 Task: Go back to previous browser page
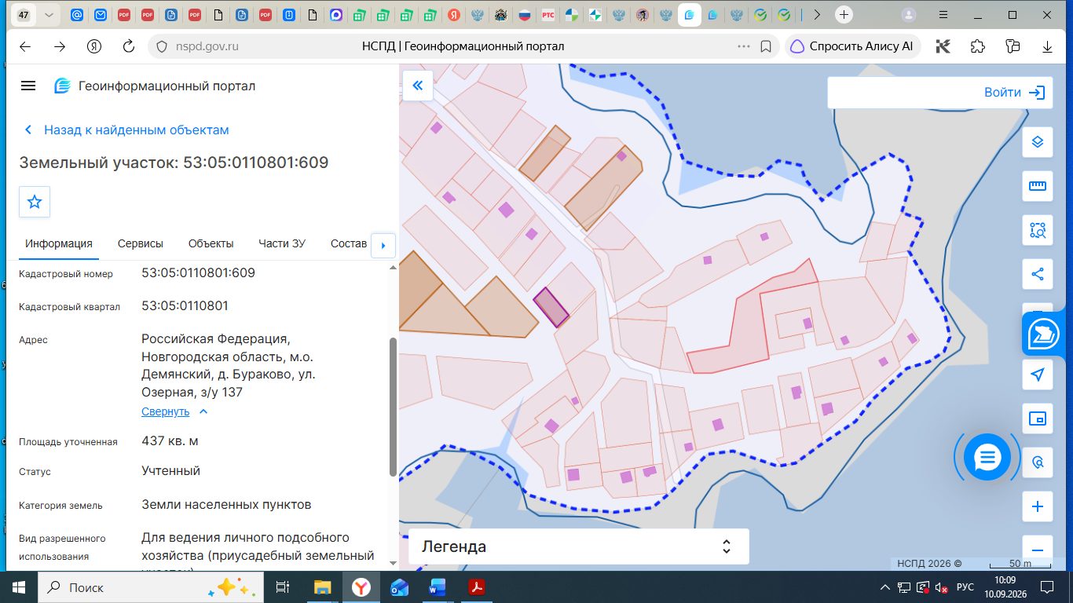[25, 46]
